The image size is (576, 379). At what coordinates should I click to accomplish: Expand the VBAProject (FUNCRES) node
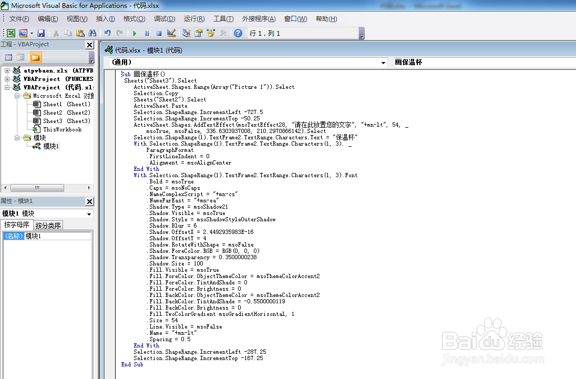coord(7,79)
